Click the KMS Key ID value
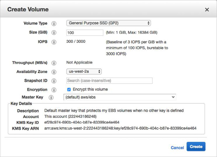Image resolution: width=217 pixels, height=157 pixels. pos(82,122)
